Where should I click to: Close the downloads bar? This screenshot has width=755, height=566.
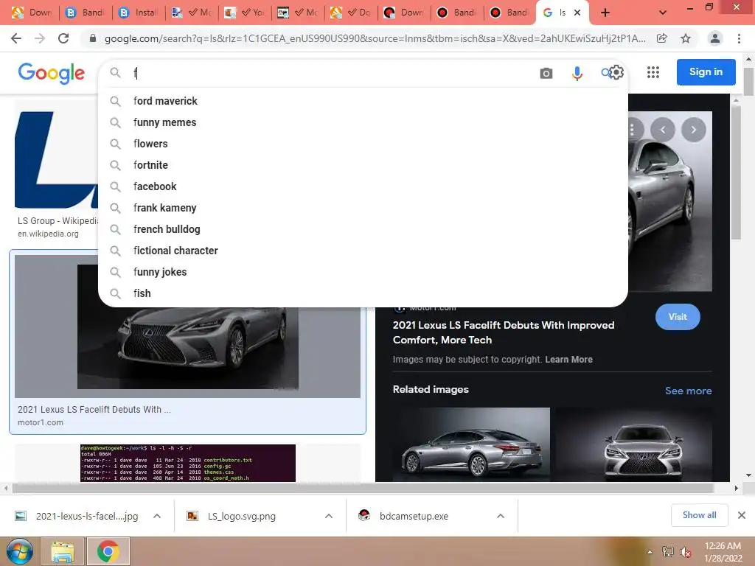click(x=742, y=515)
